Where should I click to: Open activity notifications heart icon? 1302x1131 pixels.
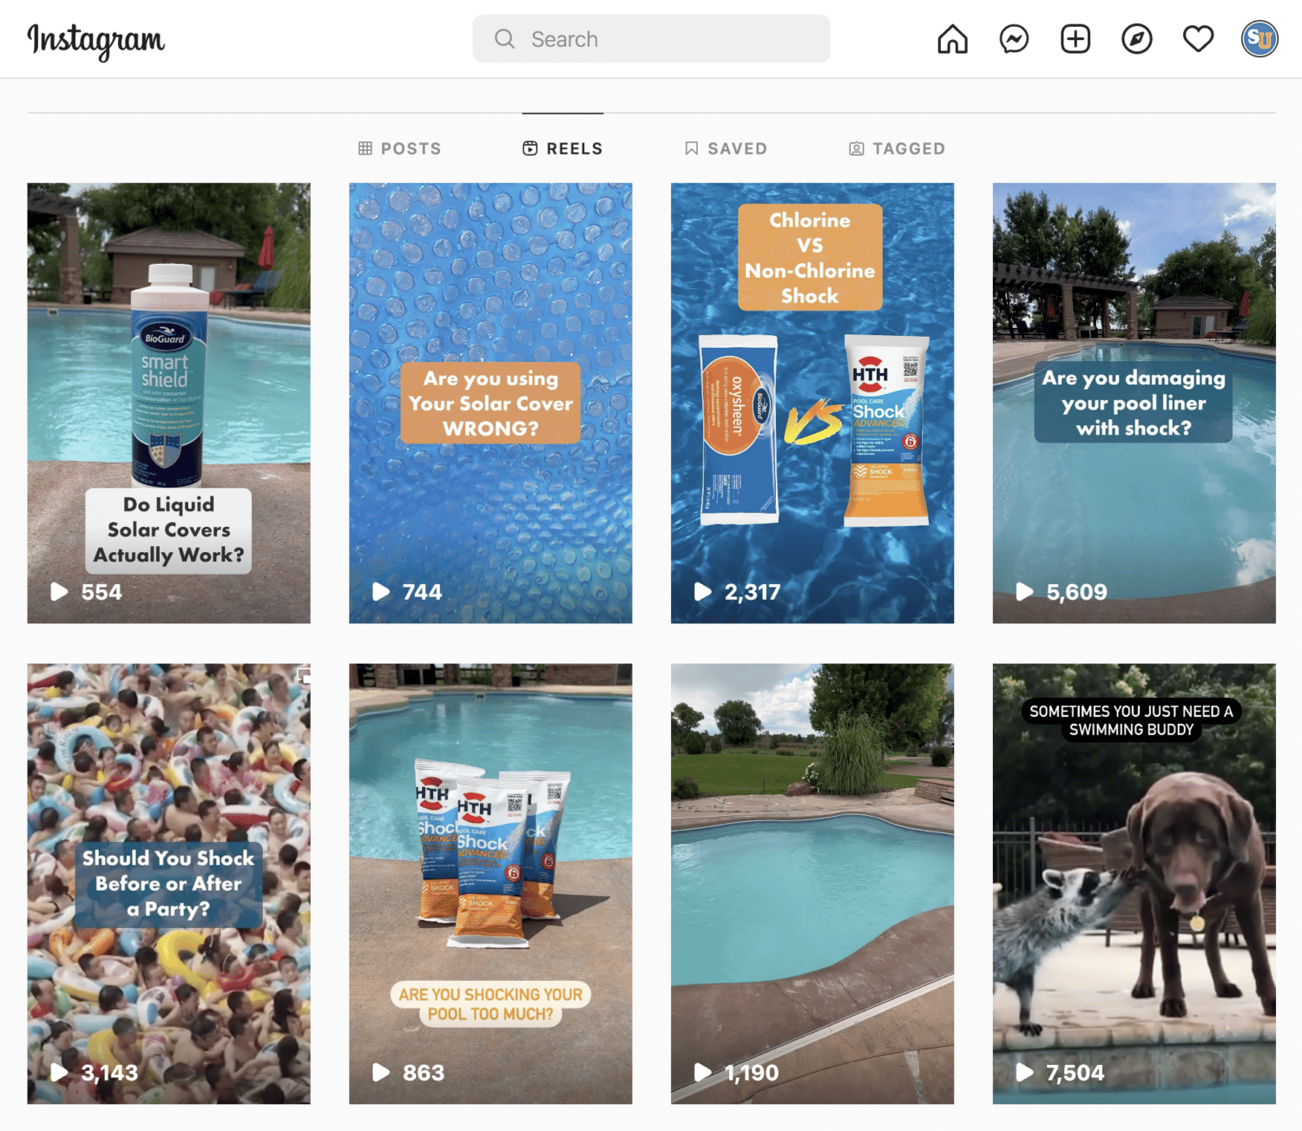point(1199,39)
